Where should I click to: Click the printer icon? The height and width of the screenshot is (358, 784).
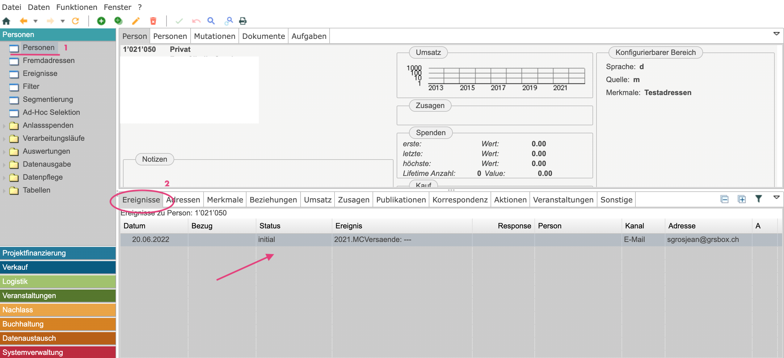[x=243, y=21]
